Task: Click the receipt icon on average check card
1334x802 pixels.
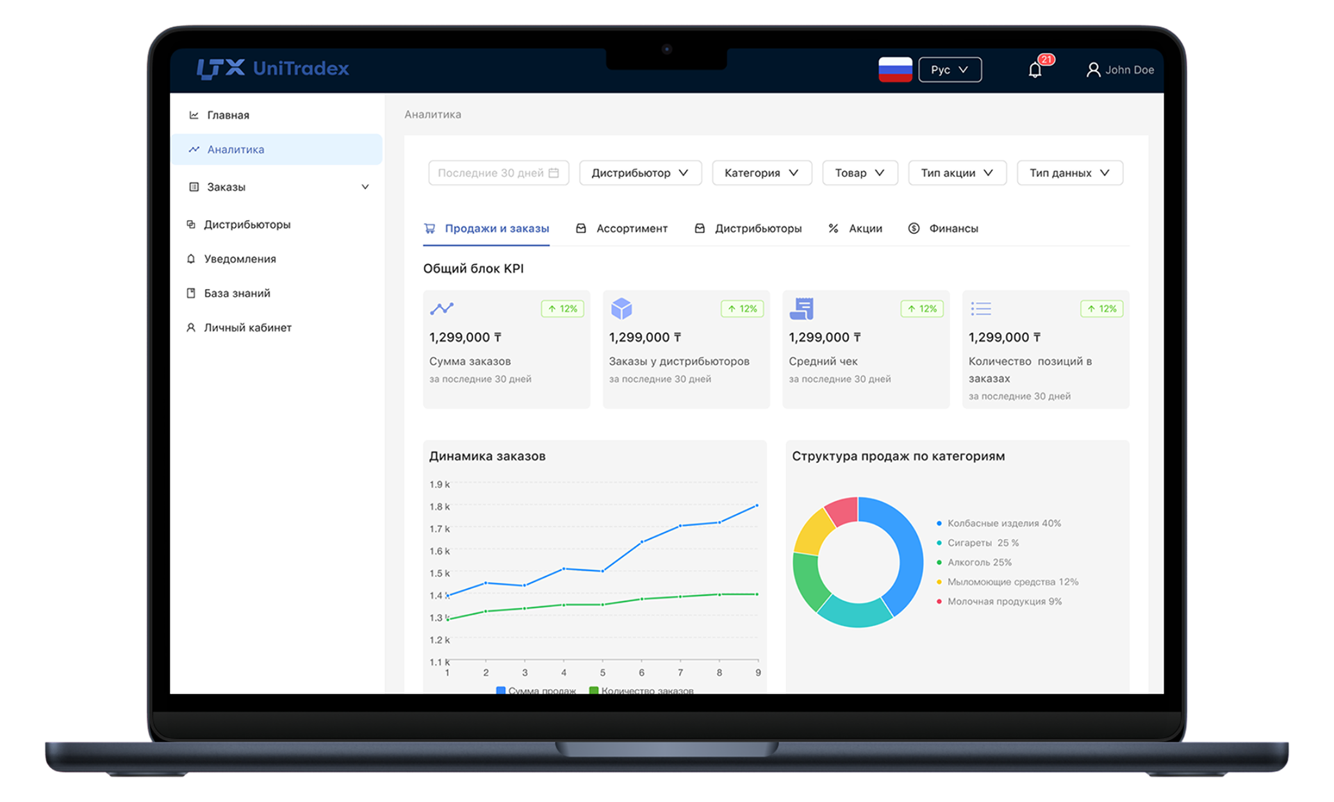Action: pyautogui.click(x=801, y=308)
